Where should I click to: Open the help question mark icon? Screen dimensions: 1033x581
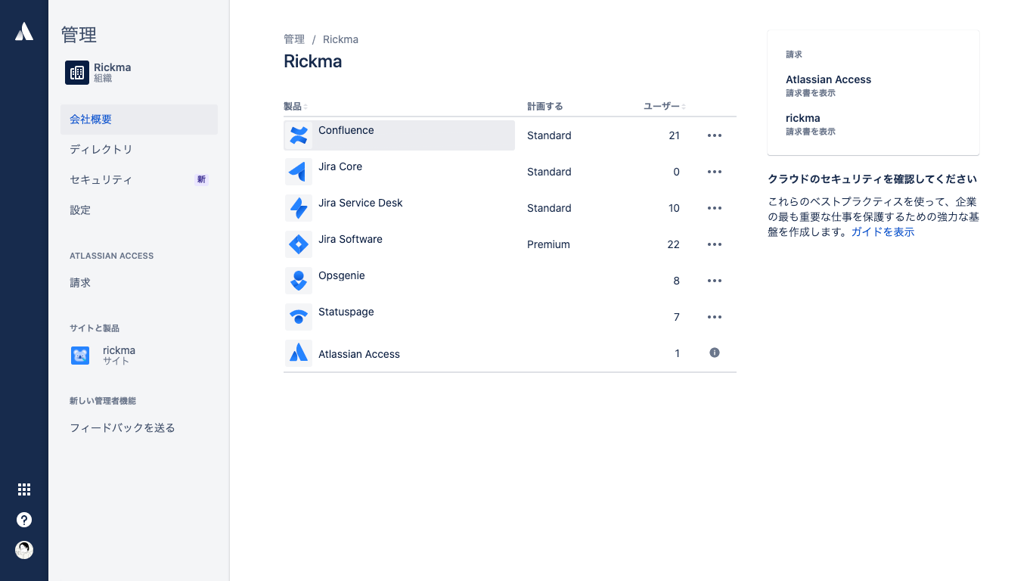coord(24,520)
